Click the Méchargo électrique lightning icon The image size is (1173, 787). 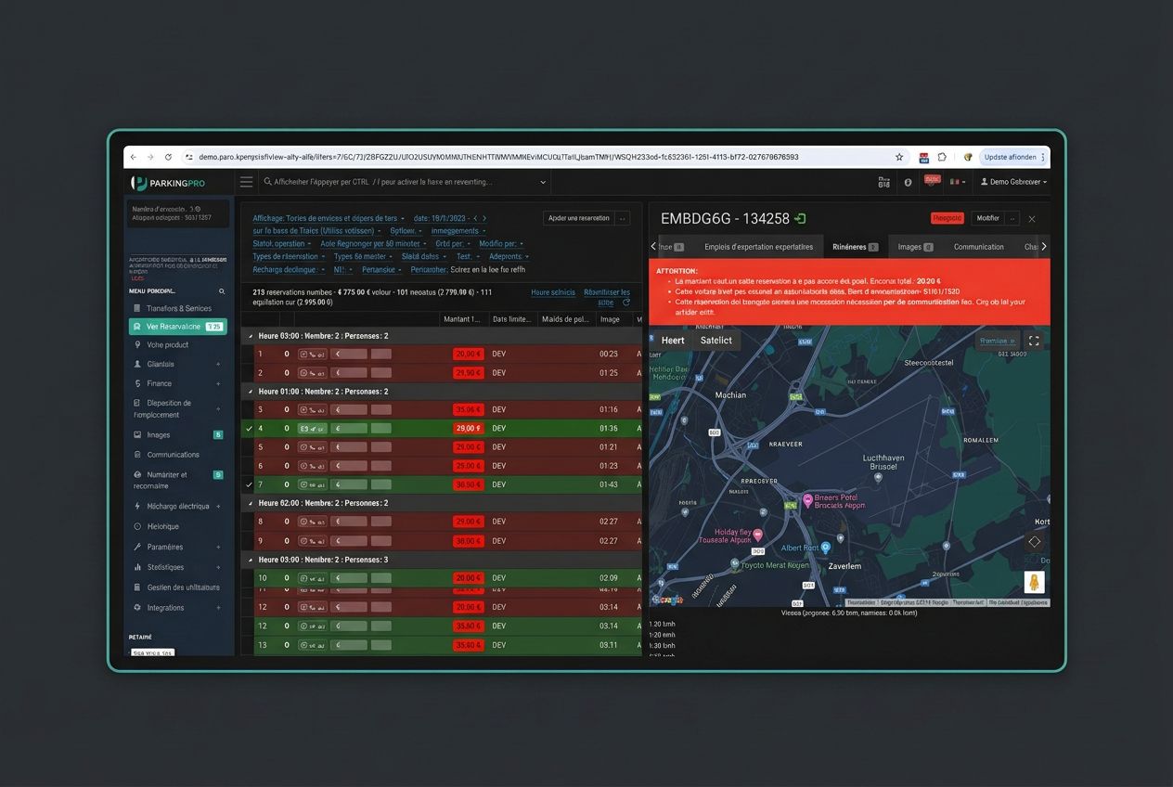coord(138,507)
